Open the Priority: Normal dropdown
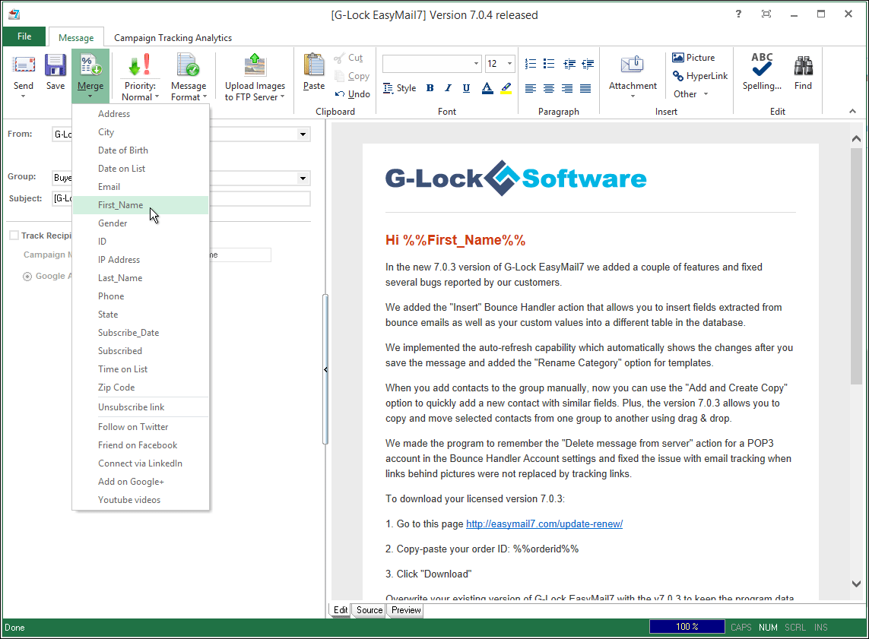 coord(139,74)
